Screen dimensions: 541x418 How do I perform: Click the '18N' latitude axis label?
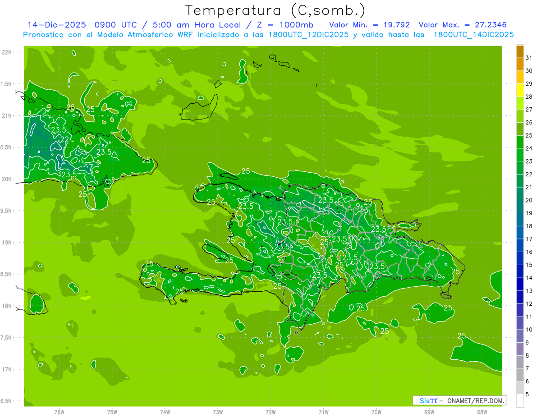click(x=7, y=306)
